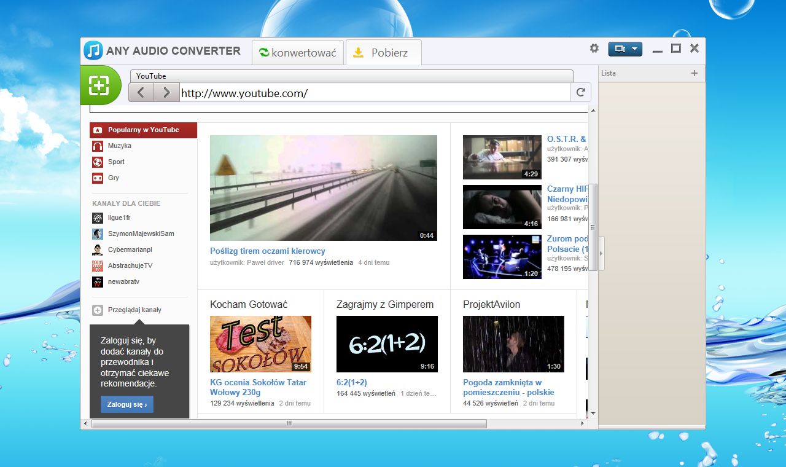Select the YouTube browser tab
The height and width of the screenshot is (467, 786).
coord(351,76)
